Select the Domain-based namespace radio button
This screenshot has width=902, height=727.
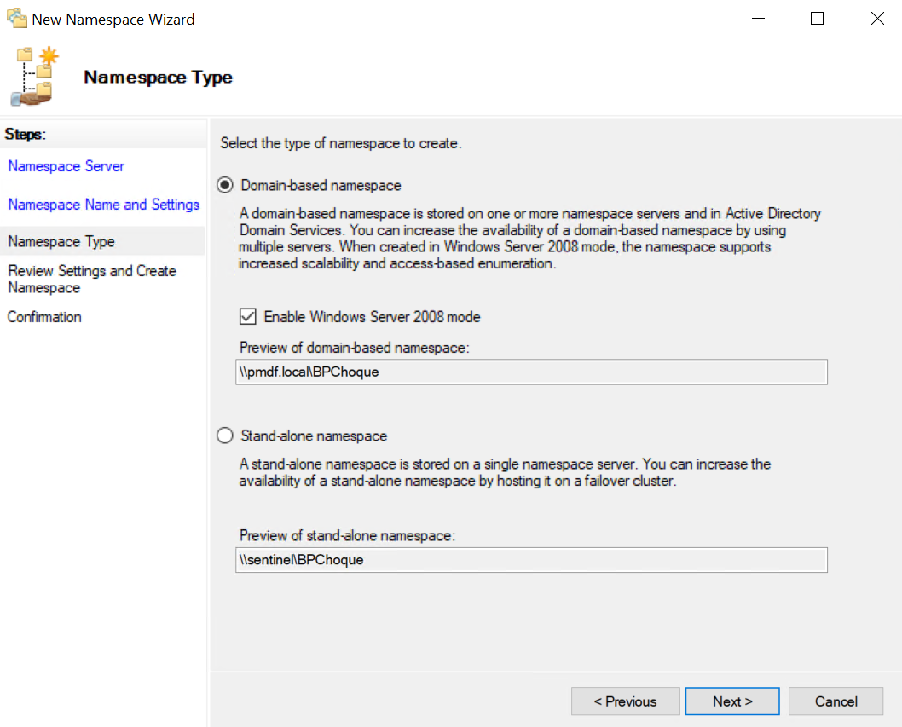pyautogui.click(x=225, y=185)
